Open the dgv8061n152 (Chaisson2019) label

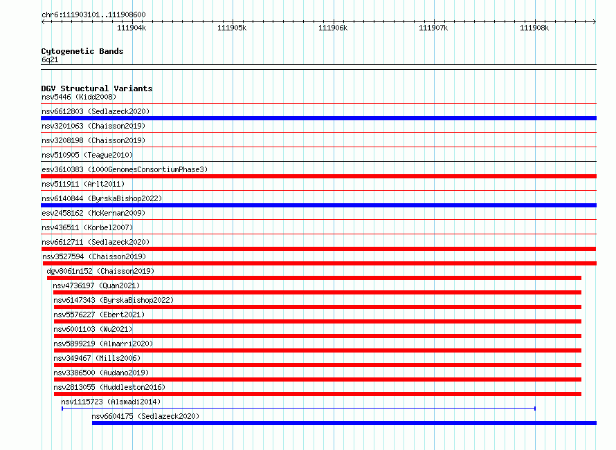pos(100,271)
